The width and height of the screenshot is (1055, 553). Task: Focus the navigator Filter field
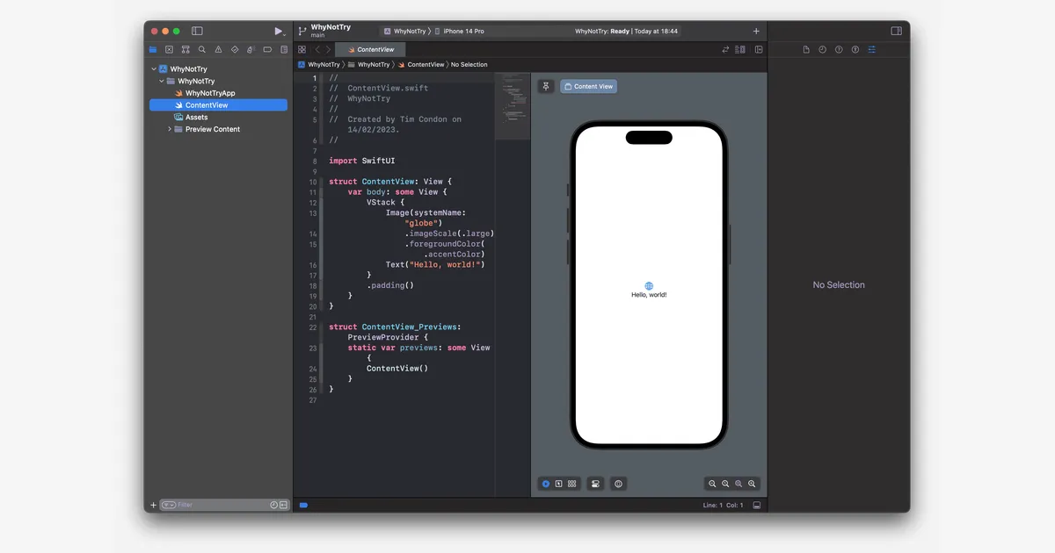click(224, 506)
